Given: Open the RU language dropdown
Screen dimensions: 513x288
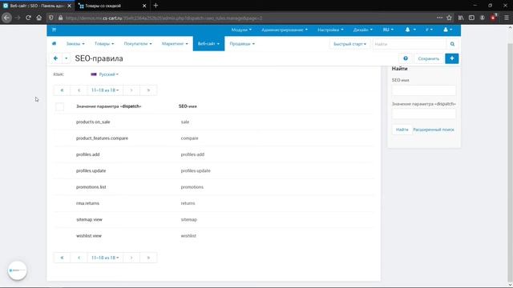Looking at the screenshot, I should click(x=388, y=30).
